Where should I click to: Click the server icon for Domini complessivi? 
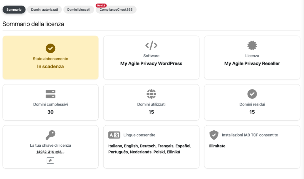pyautogui.click(x=50, y=94)
